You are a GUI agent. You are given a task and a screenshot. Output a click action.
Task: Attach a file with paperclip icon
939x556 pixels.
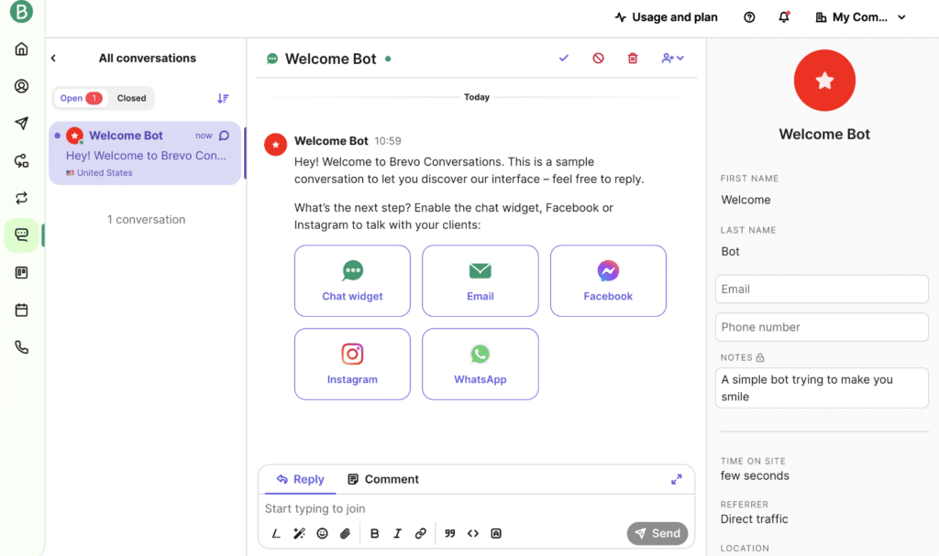(346, 533)
